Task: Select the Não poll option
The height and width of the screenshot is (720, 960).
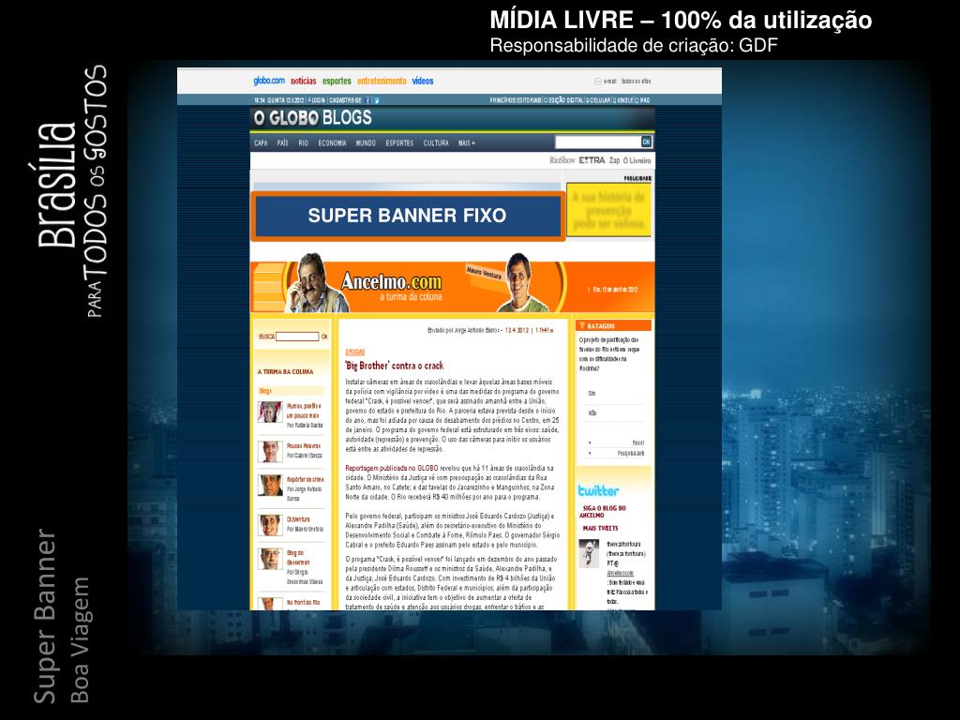Action: 592,413
